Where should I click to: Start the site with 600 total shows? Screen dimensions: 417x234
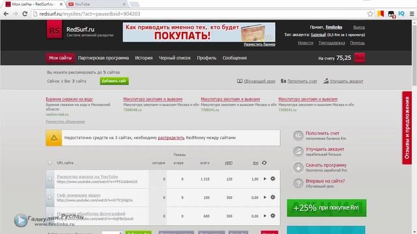coord(265,216)
